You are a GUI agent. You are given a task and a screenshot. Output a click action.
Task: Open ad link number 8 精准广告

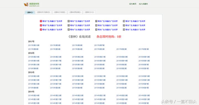coord(108,25)
